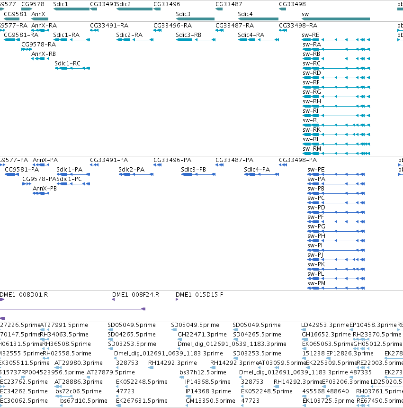Click the sw-RH transcript label
Viewport: 403px width, 408px height.
(x=312, y=101)
